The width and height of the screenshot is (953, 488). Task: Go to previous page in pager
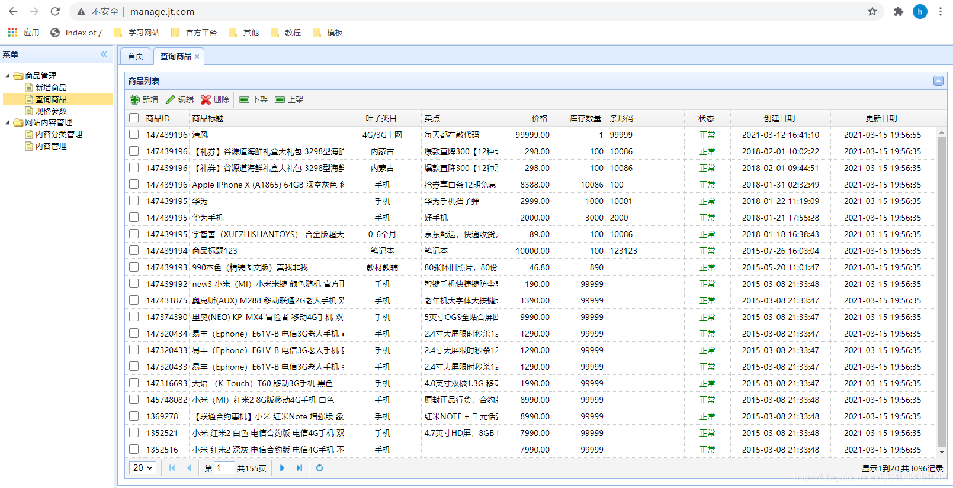click(x=189, y=468)
